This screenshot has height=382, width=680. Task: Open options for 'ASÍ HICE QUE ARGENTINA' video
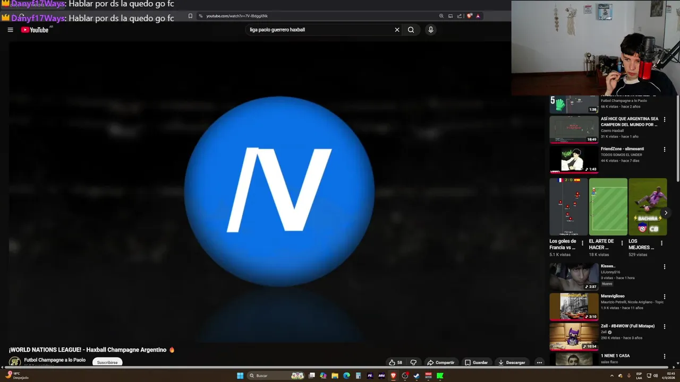pos(664,119)
